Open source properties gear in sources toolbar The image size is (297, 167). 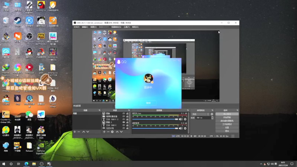(112, 132)
